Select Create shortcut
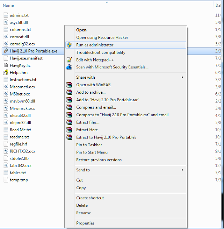Image resolution: width=224 pixels, height=229 pixels. tap(126, 198)
